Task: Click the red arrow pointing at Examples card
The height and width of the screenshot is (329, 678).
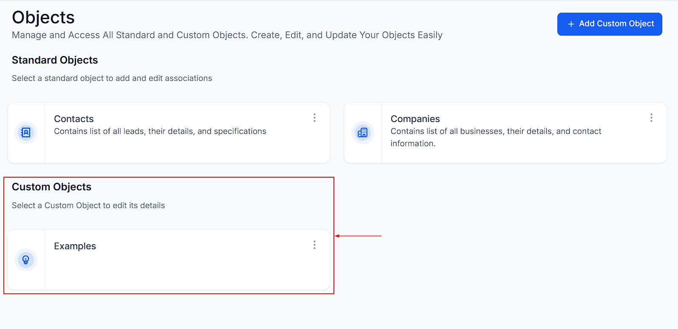Action: 358,236
